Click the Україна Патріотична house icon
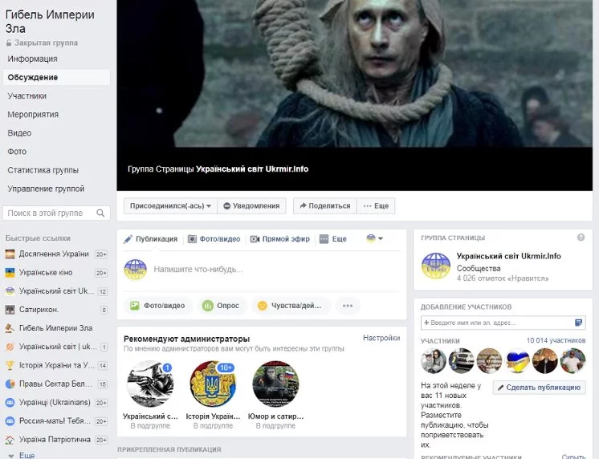Viewport: 599px width, 459px height. [x=10, y=440]
